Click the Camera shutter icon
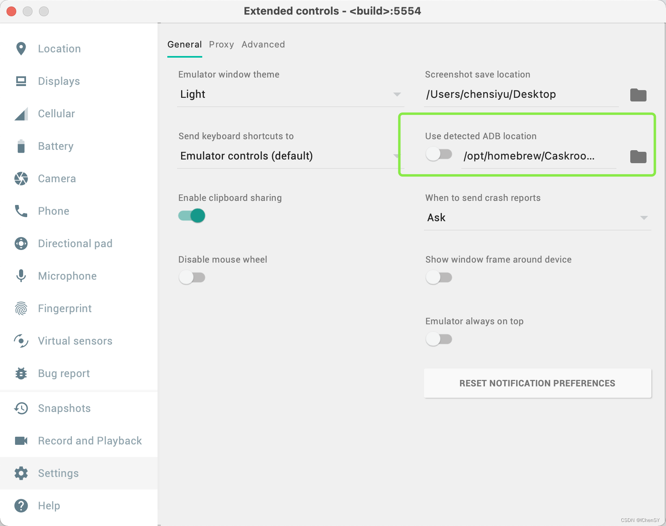Screen dimensions: 666x526 click(x=21, y=179)
